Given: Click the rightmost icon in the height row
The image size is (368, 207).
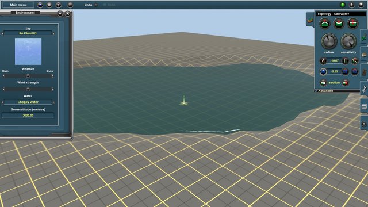Looking at the screenshot, I should pos(355,61).
